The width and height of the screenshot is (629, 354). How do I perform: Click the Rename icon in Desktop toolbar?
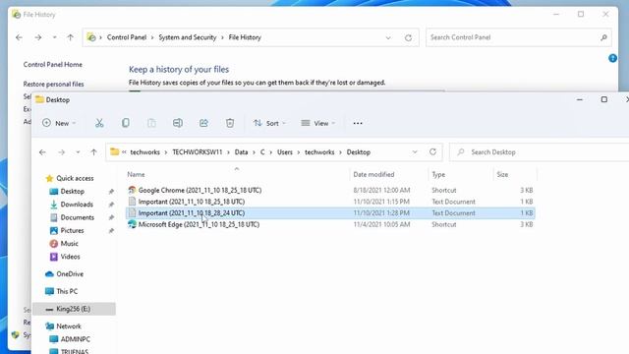178,123
